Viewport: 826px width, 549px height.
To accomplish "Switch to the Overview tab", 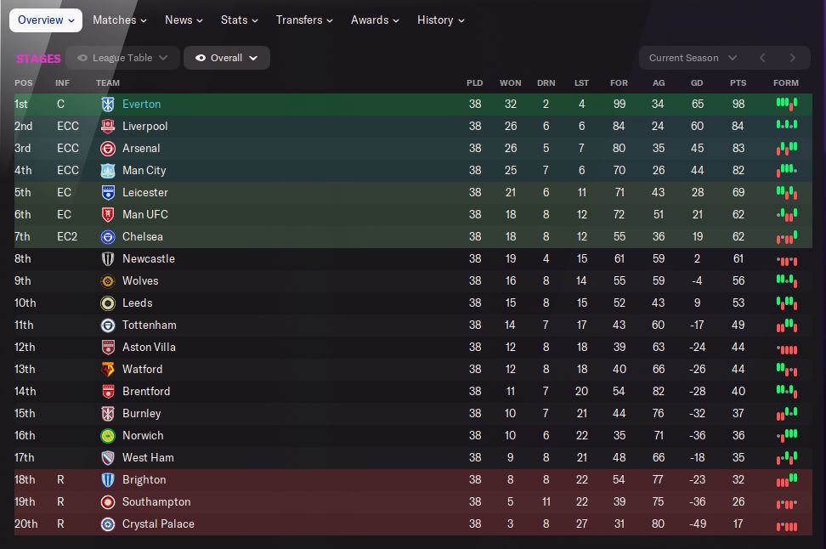I will click(46, 20).
